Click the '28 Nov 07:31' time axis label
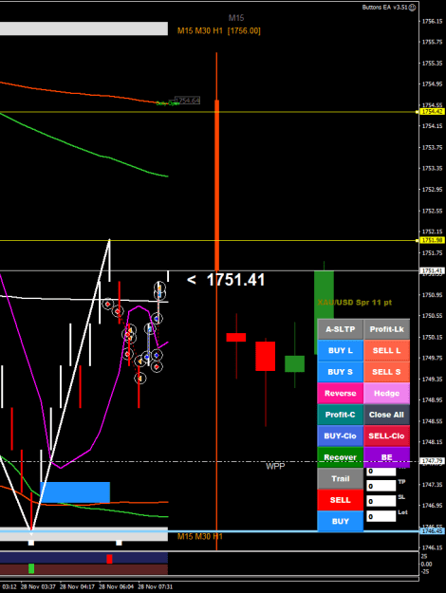Screen dimensions: 446x593 click(155, 587)
